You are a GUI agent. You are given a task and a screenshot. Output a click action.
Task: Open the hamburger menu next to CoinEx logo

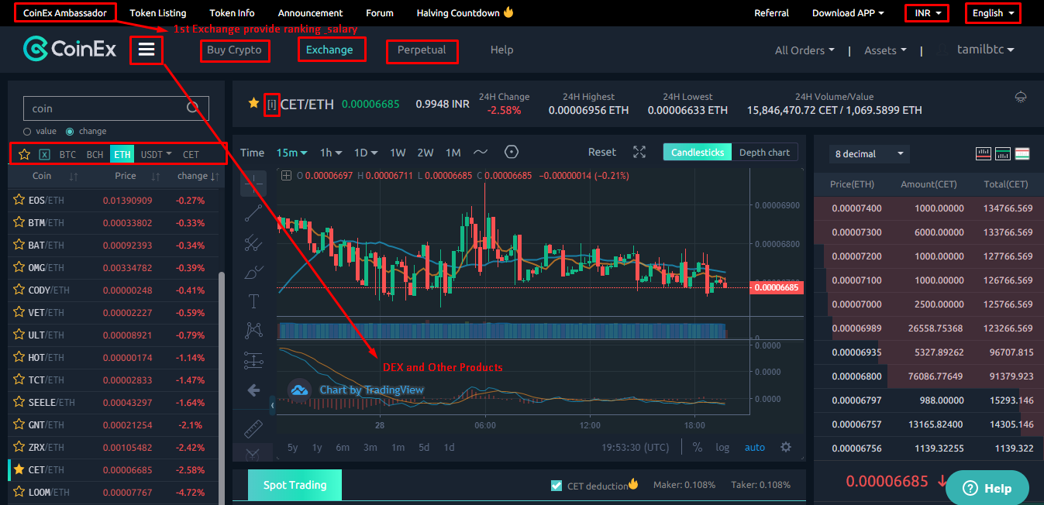coord(146,50)
